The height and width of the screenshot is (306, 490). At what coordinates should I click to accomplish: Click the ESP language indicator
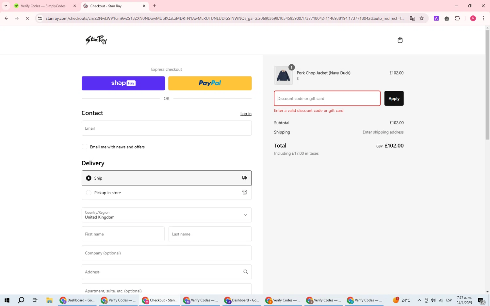[x=449, y=300]
